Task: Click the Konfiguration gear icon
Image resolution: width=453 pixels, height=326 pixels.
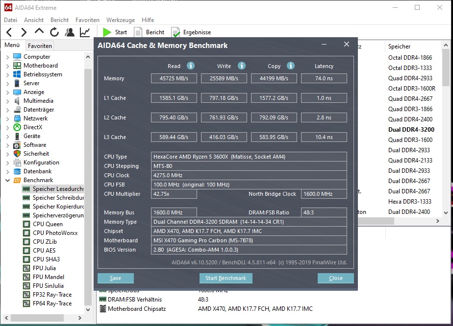Action: click(17, 163)
